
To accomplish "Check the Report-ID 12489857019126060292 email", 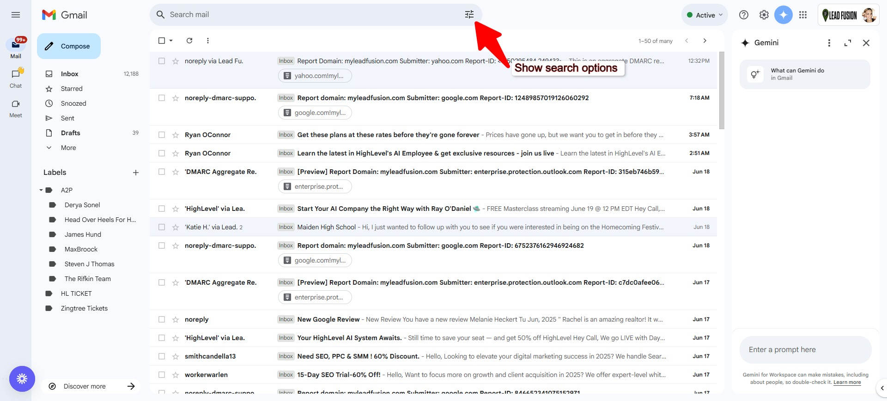I will point(162,98).
